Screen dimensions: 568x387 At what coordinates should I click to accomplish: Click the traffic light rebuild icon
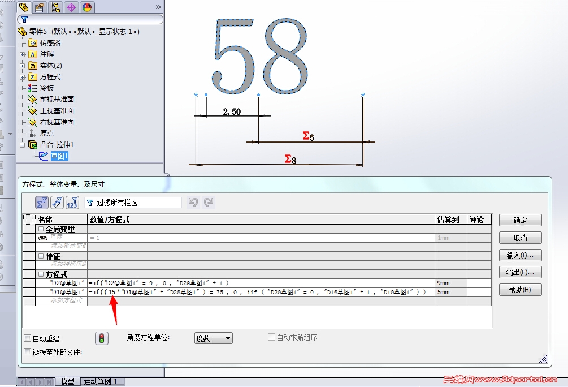[x=102, y=338]
